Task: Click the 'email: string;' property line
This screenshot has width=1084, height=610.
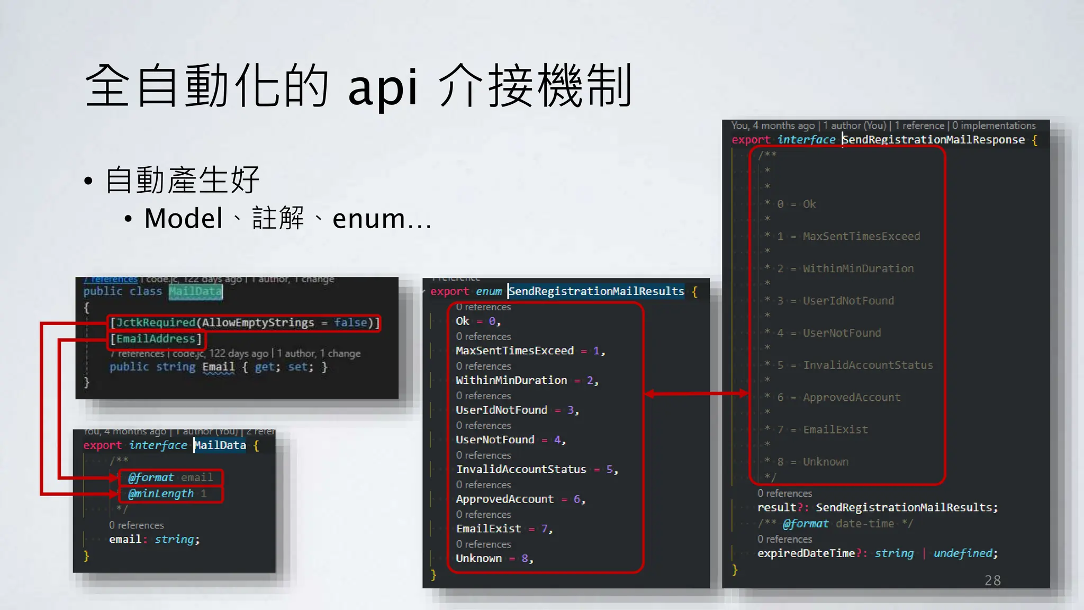Action: [x=155, y=540]
